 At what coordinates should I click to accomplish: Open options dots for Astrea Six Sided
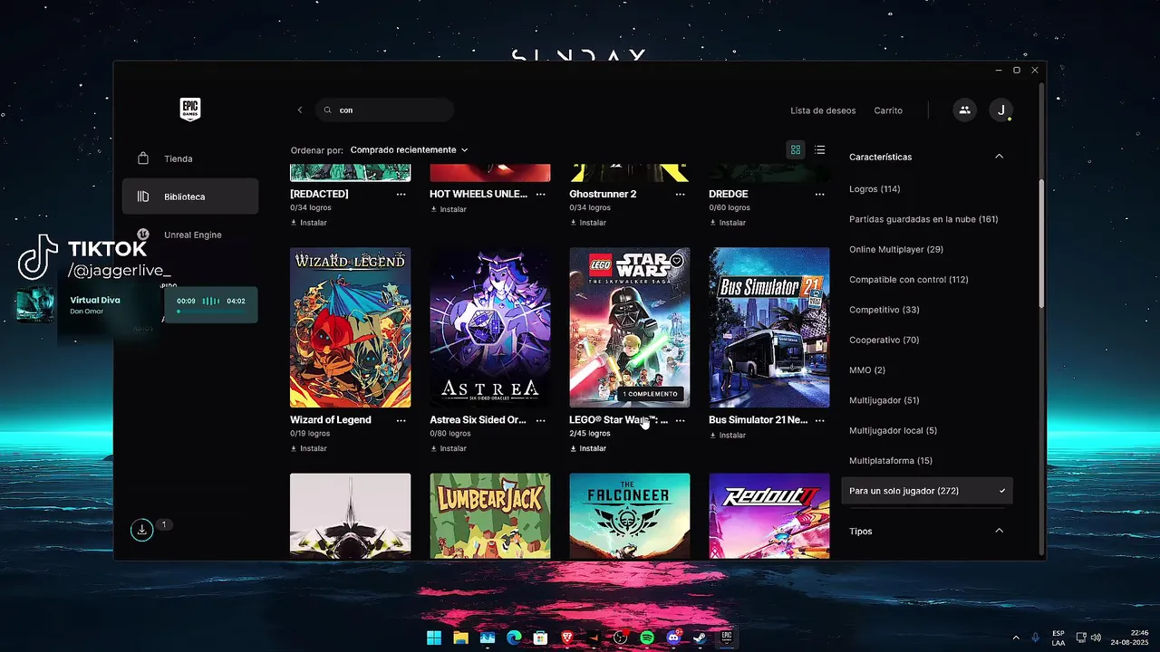(541, 420)
